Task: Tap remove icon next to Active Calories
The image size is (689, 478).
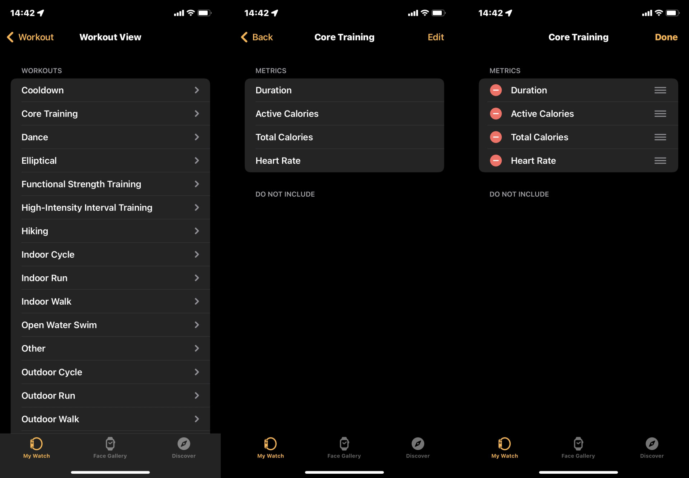Action: 496,113
